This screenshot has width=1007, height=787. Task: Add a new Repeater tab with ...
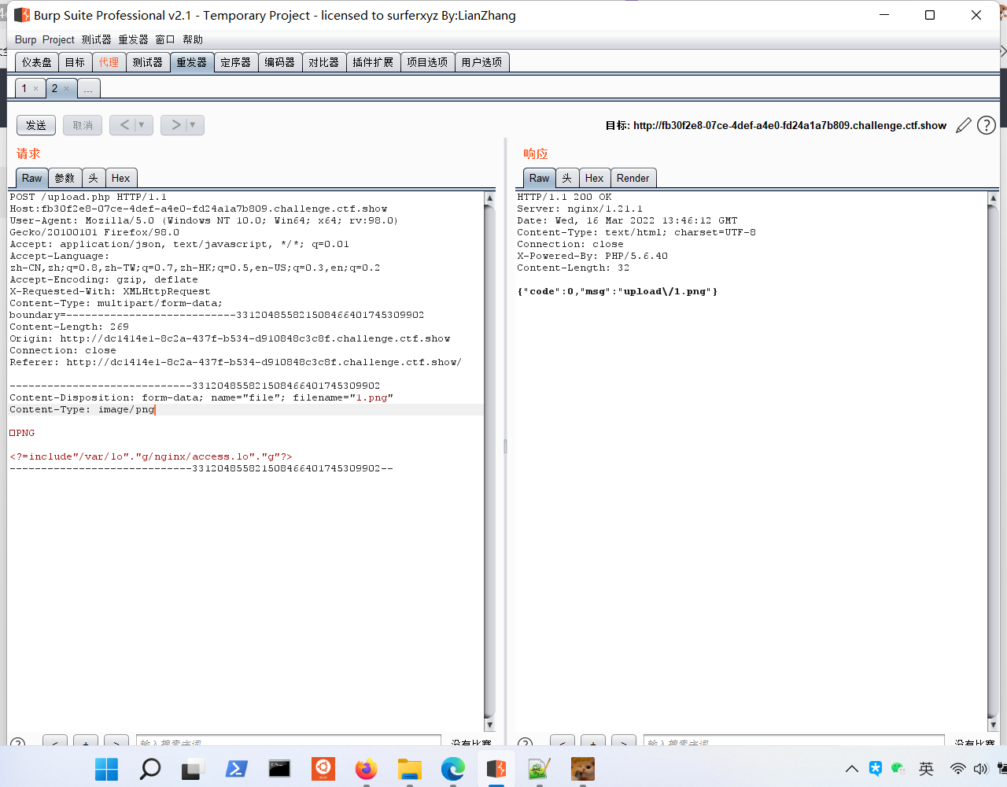tap(88, 88)
